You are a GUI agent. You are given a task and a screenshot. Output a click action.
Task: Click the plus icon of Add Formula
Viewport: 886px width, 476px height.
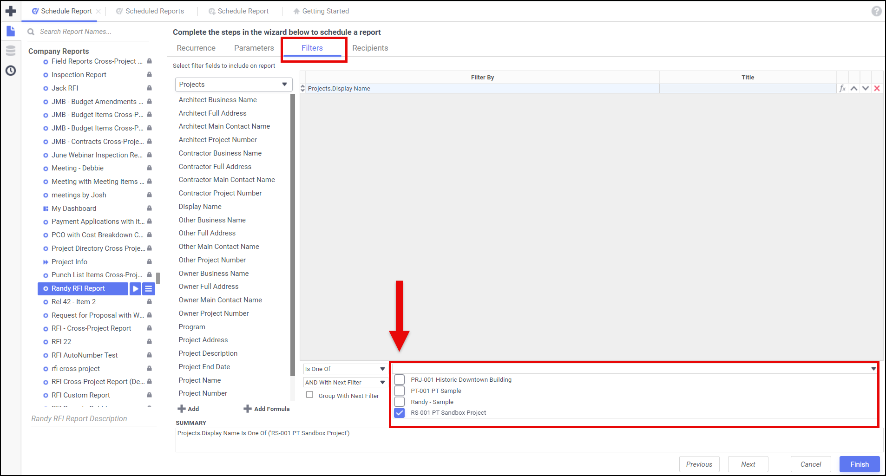click(248, 409)
